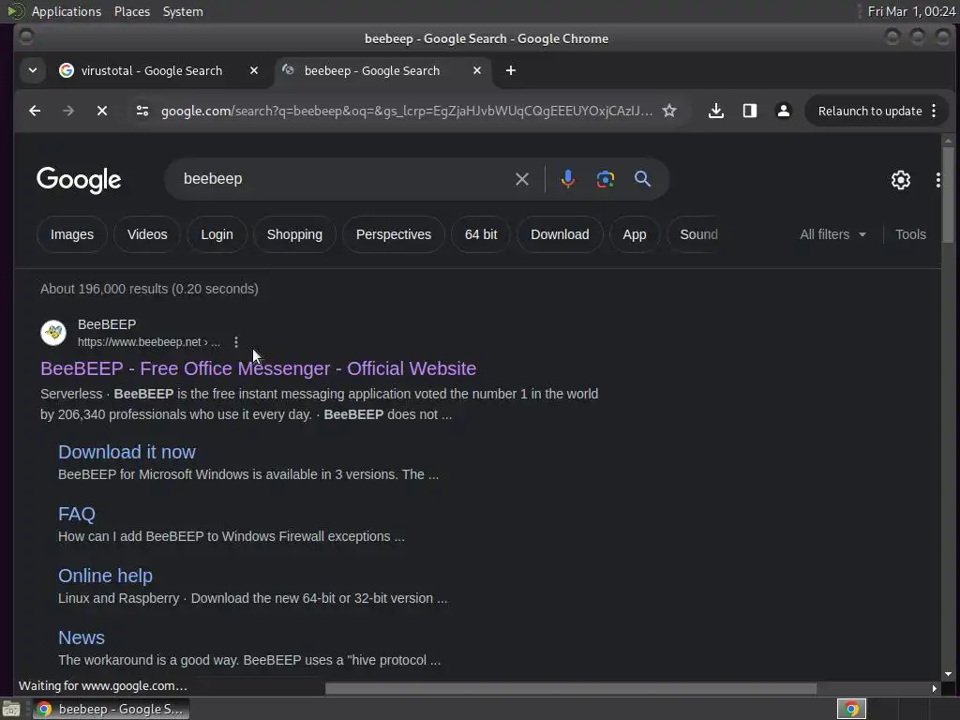Open the Chrome profile icon
960x720 pixels.
click(783, 111)
